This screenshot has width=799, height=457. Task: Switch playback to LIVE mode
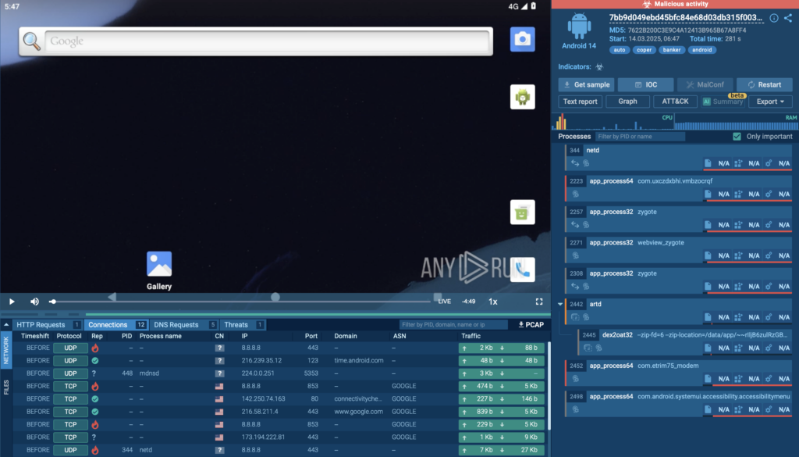coord(444,301)
